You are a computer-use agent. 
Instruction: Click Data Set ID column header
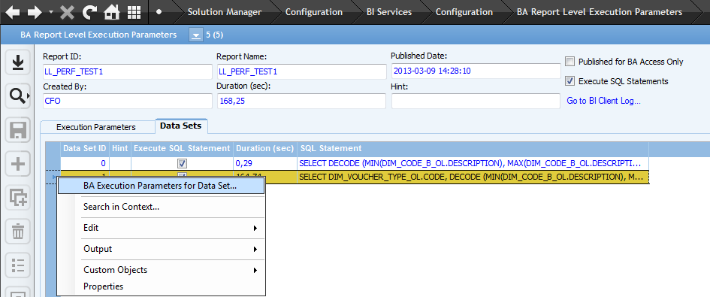point(85,148)
